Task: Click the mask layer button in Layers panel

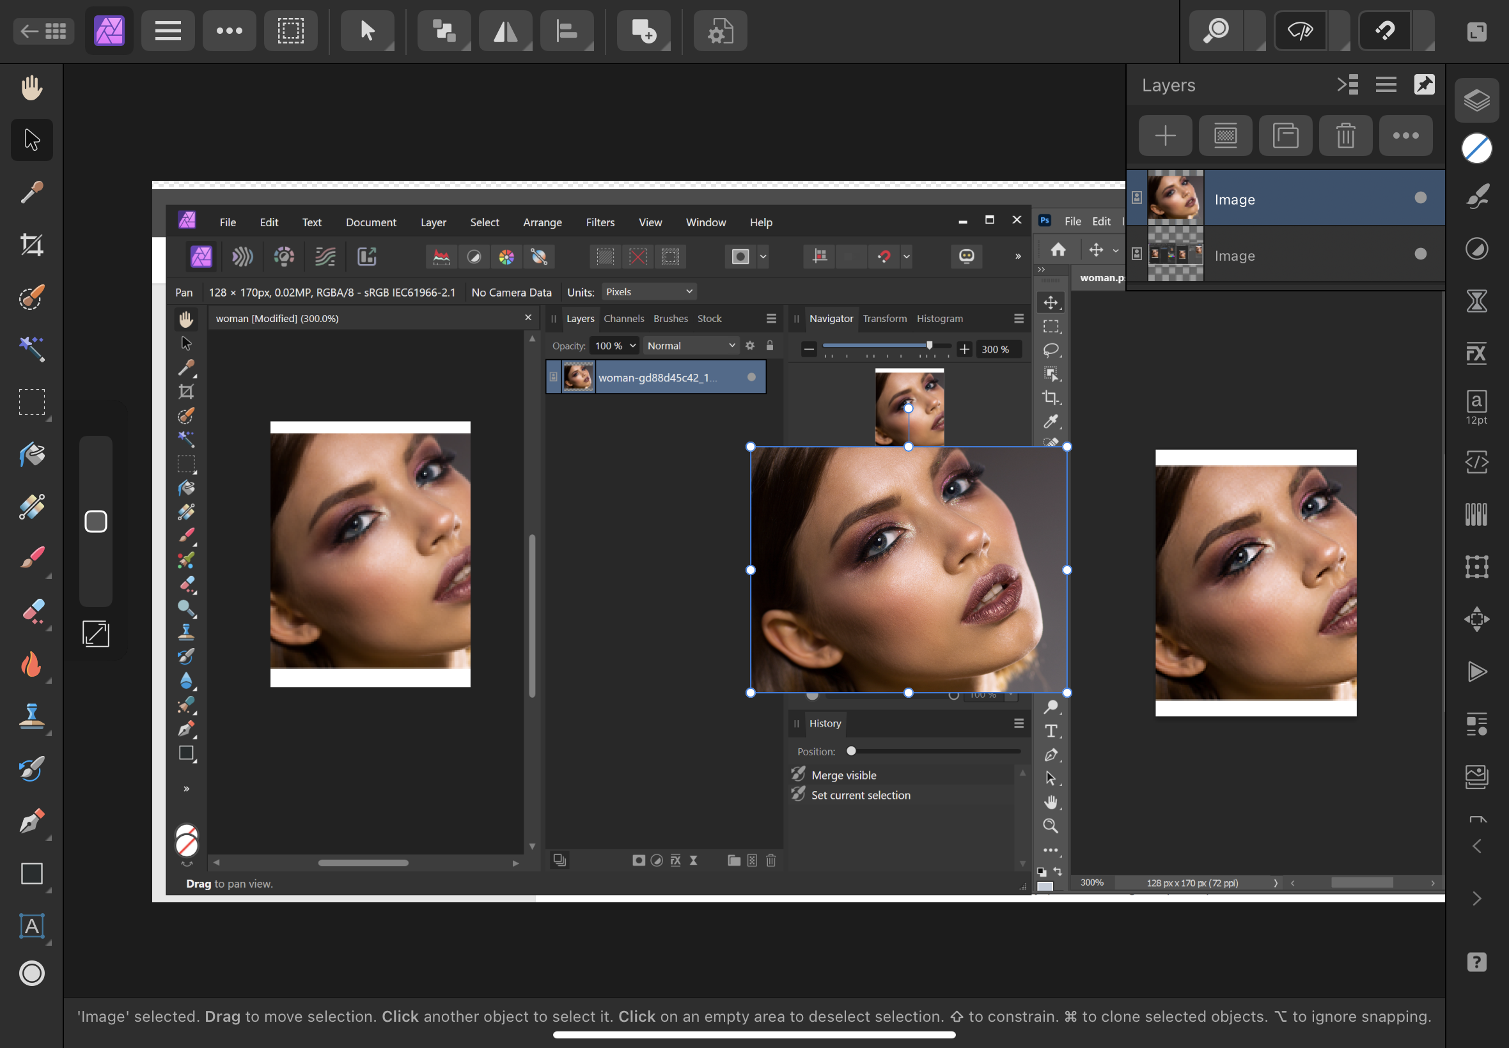Action: coord(1225,136)
